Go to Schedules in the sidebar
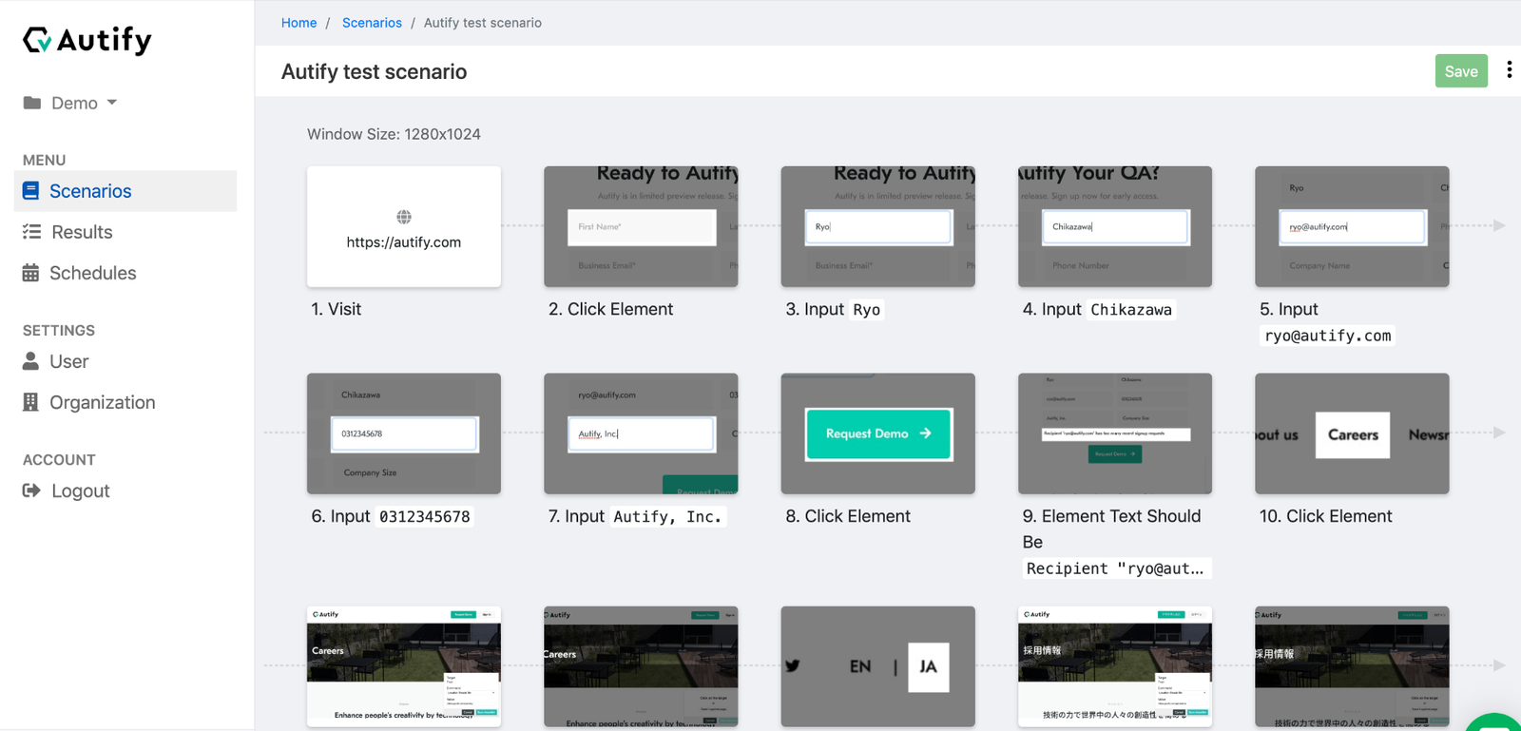This screenshot has width=1521, height=731. tap(92, 273)
